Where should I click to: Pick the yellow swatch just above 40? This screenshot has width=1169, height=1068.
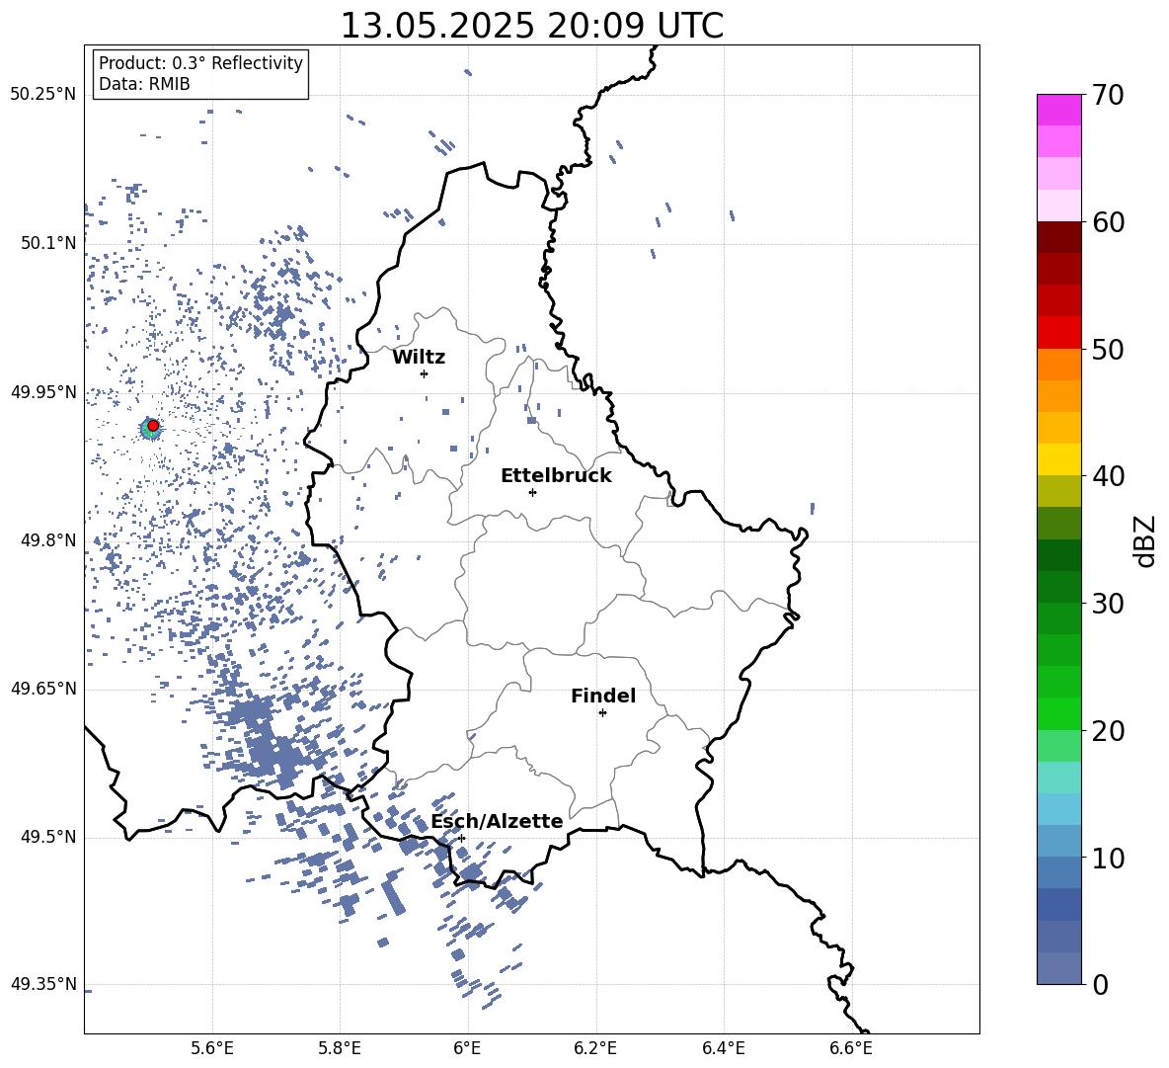1059,459
